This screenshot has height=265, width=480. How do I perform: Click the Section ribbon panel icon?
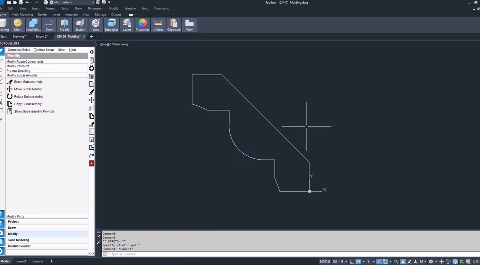80,25
